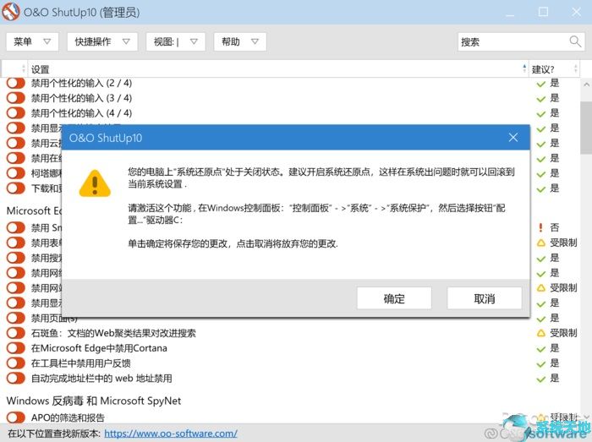Close the O&O ShutUp10 warning dialog
Image resolution: width=592 pixels, height=442 pixels.
pos(513,137)
